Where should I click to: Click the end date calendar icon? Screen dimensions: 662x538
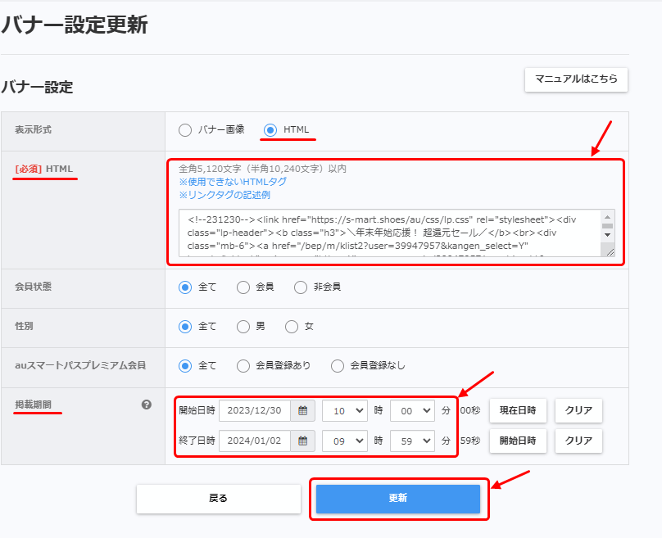pos(303,441)
